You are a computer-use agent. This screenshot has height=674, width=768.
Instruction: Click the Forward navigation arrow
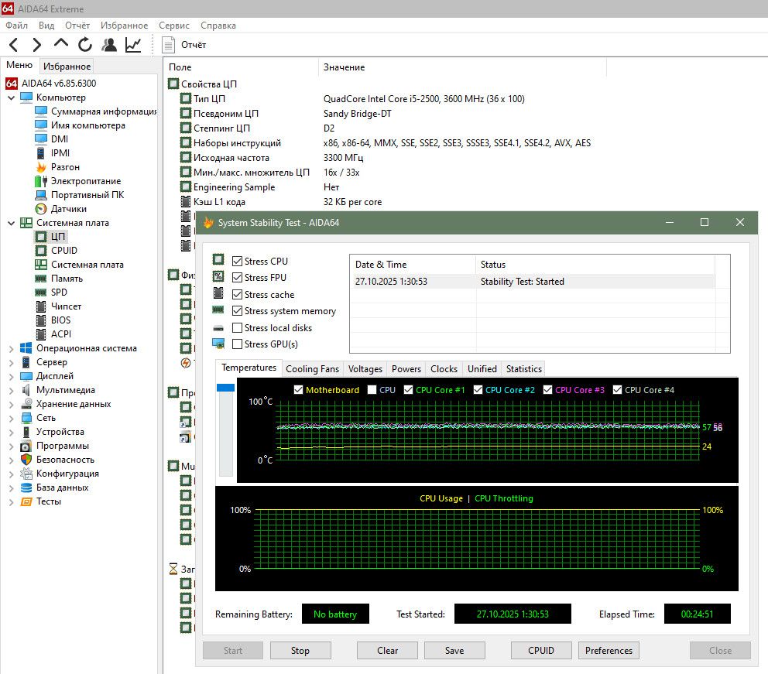(36, 45)
